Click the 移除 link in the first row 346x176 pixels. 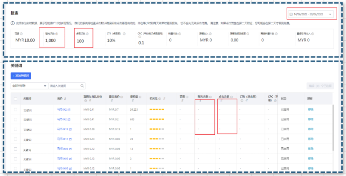point(311,109)
